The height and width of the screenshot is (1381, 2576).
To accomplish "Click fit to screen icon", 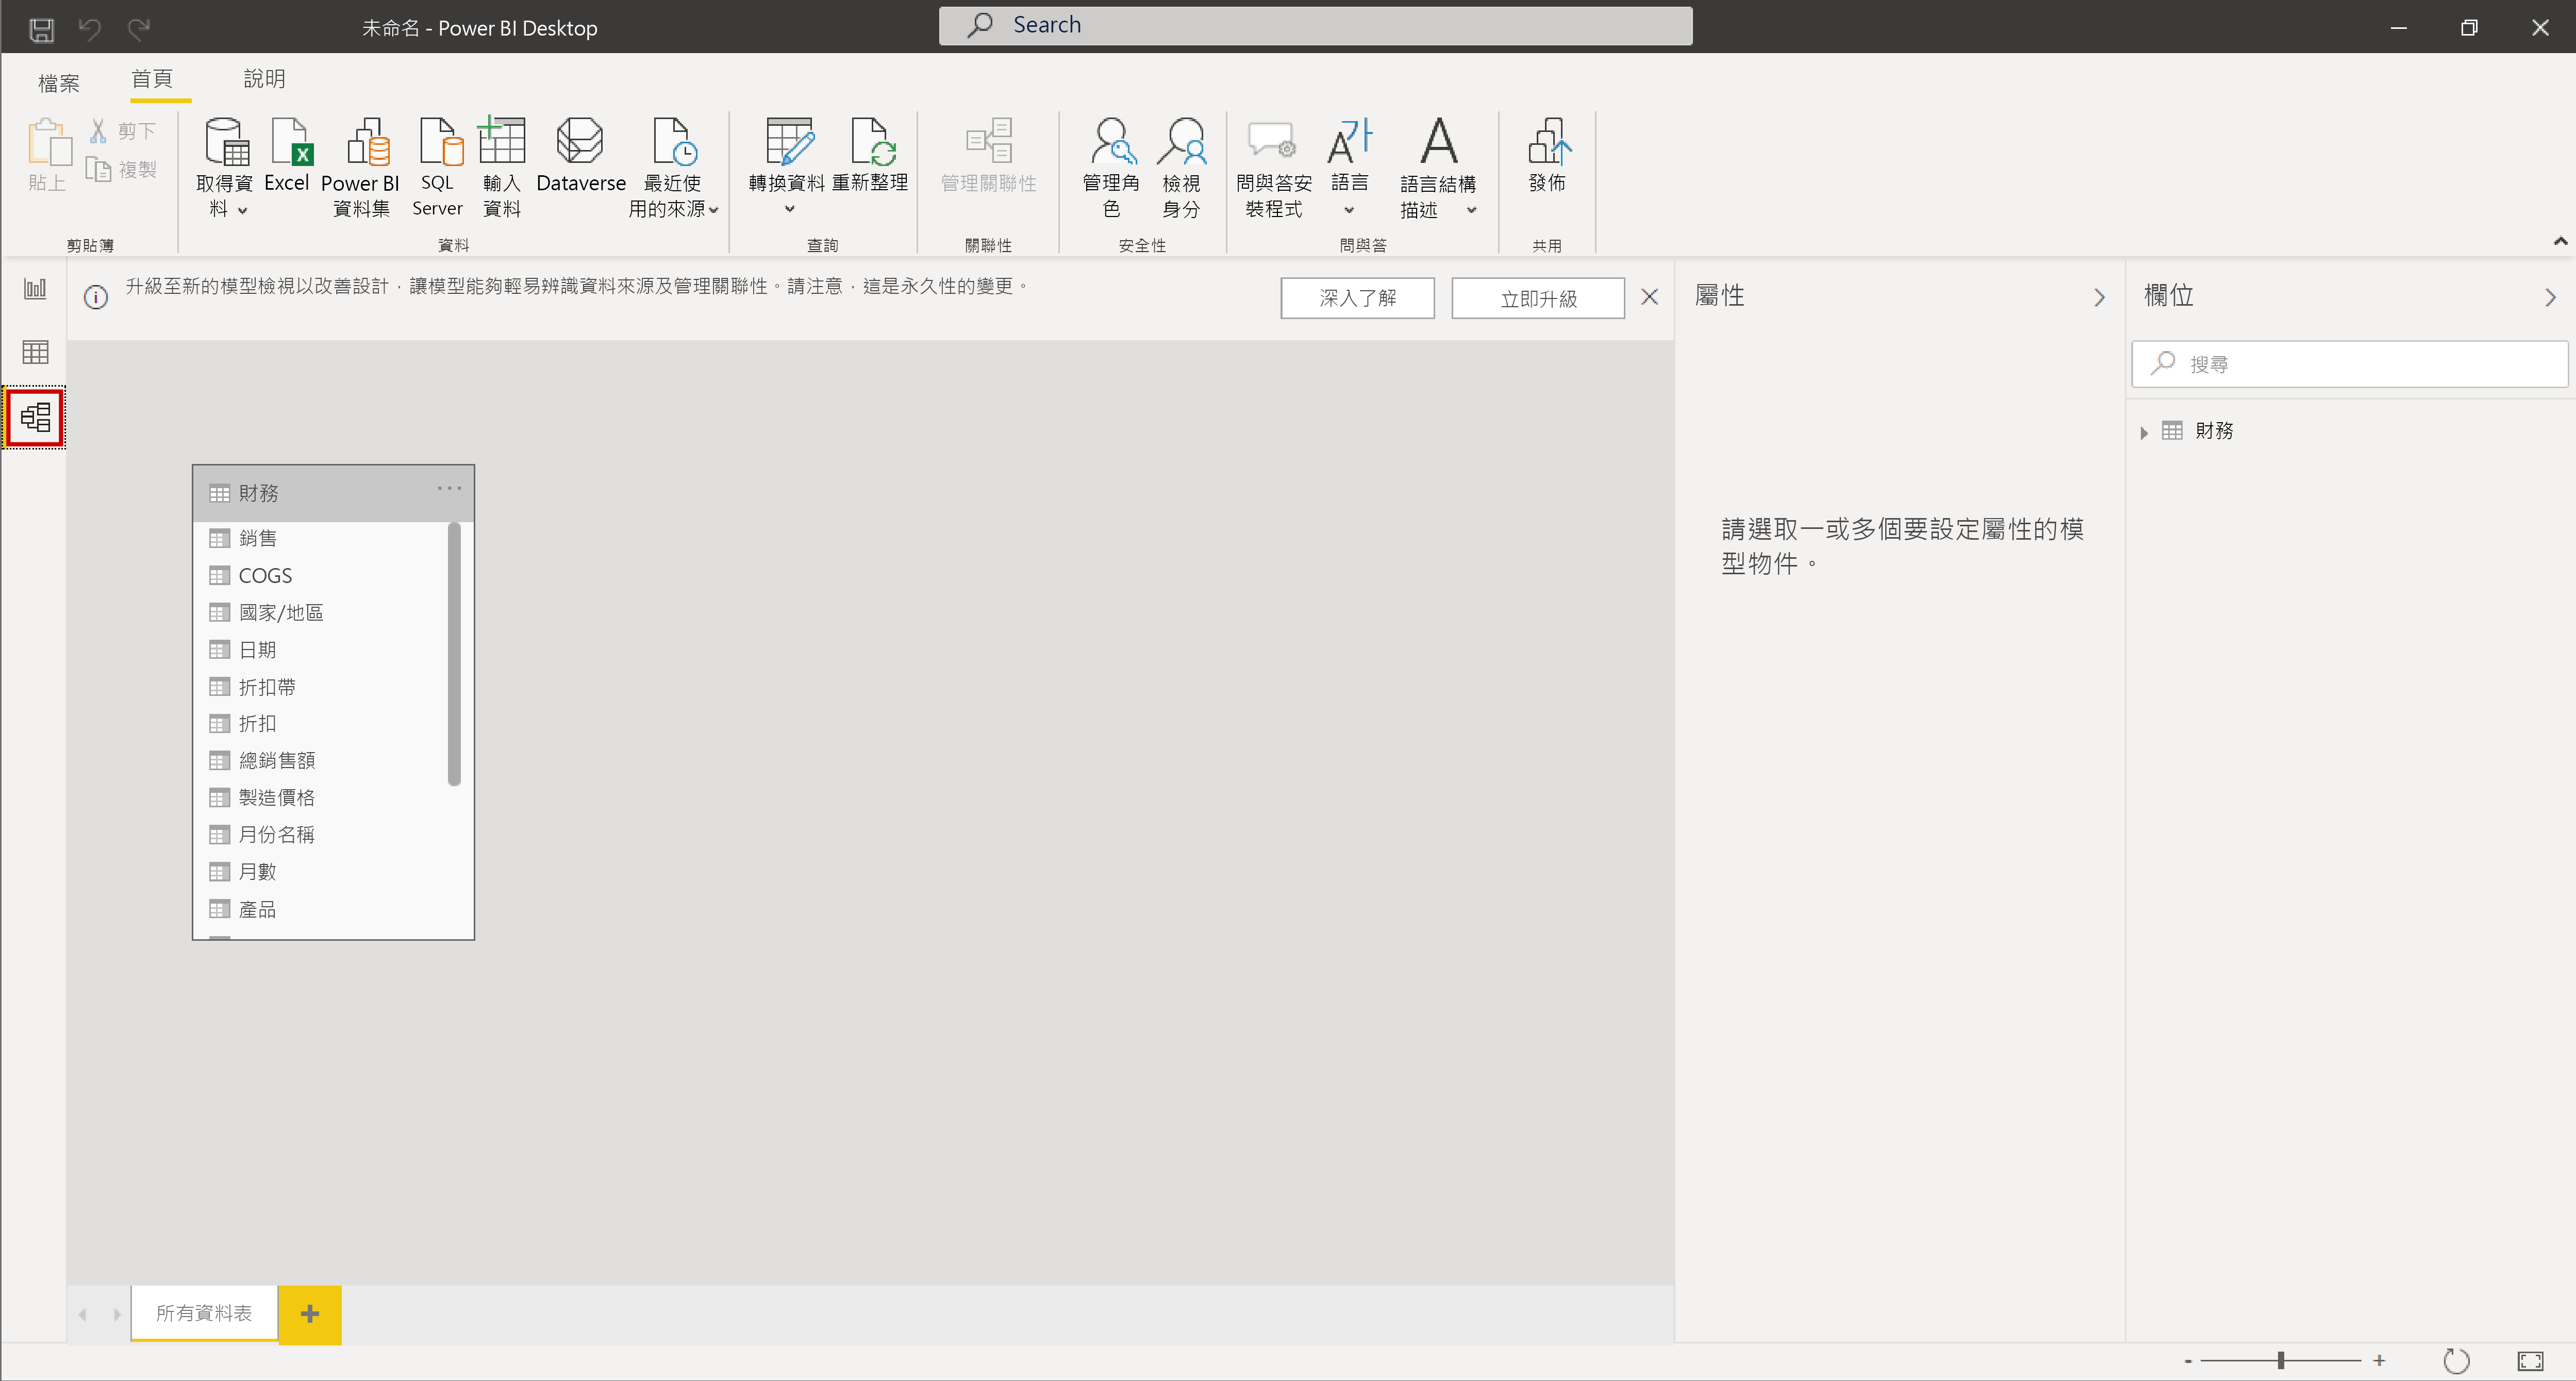I will [x=2530, y=1360].
